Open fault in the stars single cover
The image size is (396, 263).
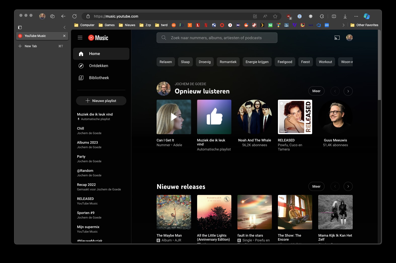click(x=255, y=212)
